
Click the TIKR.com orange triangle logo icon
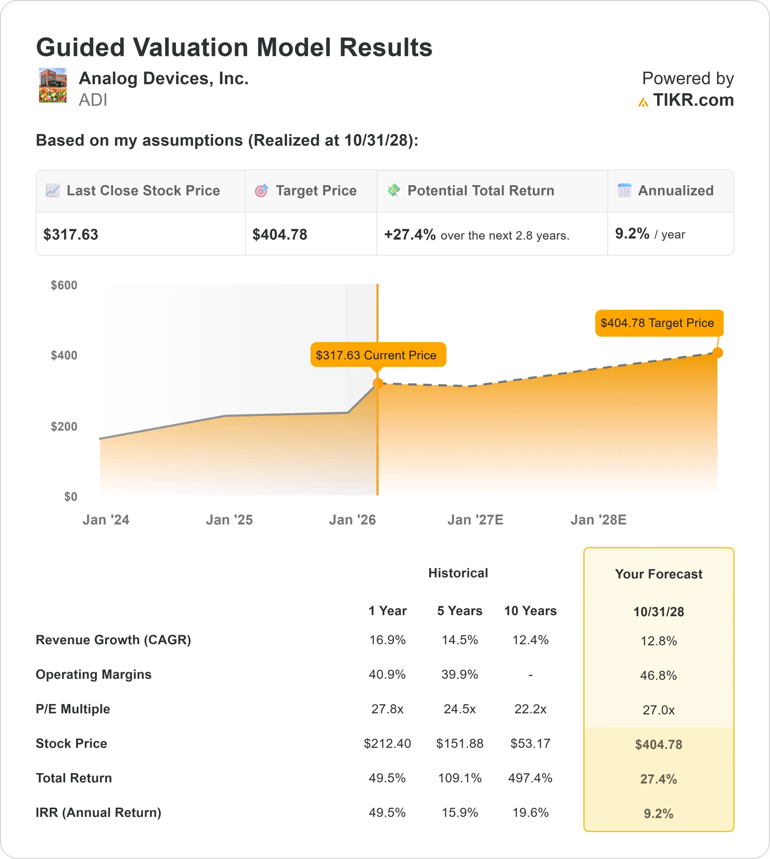643,102
